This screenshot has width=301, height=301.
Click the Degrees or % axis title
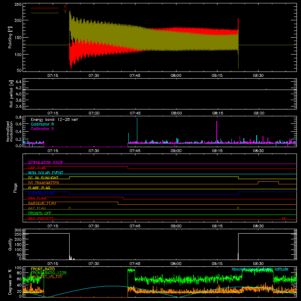(10, 282)
